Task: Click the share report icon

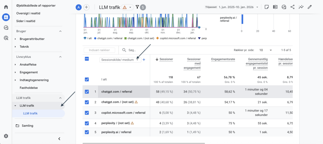Action: click(292, 7)
